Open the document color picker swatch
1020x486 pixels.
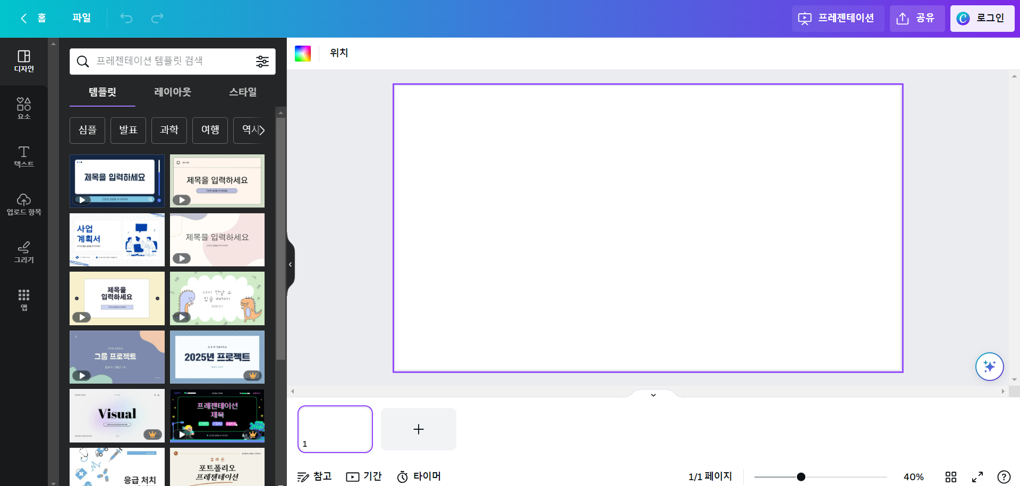(x=303, y=53)
